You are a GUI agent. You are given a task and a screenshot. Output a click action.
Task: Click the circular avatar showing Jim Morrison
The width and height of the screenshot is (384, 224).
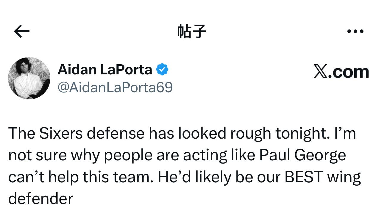[x=29, y=78]
